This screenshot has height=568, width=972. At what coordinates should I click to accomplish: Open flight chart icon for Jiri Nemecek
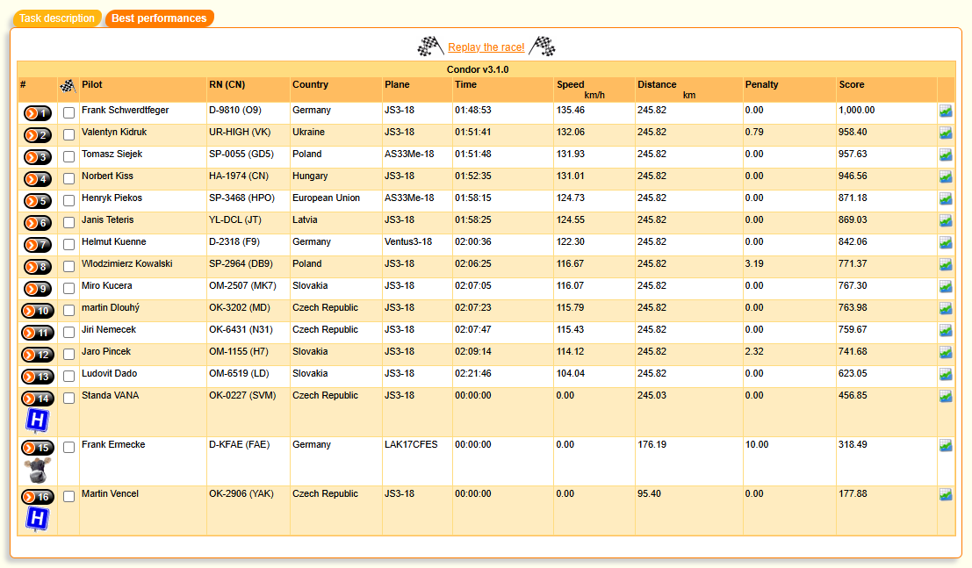946,330
